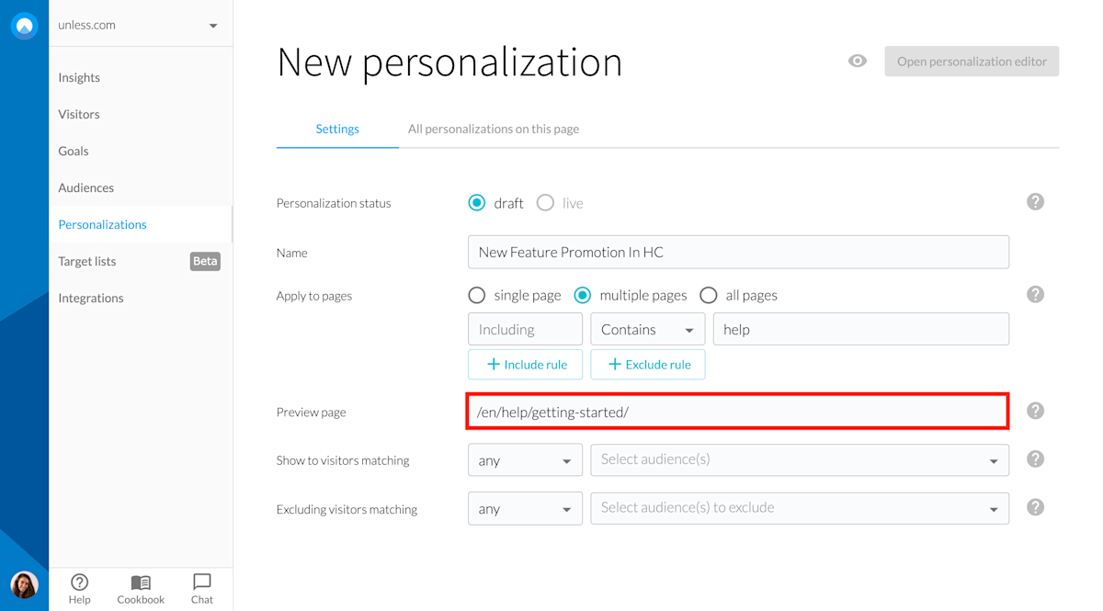Click the Unless logo icon
Viewport: 1103px width, 611px height.
24,26
